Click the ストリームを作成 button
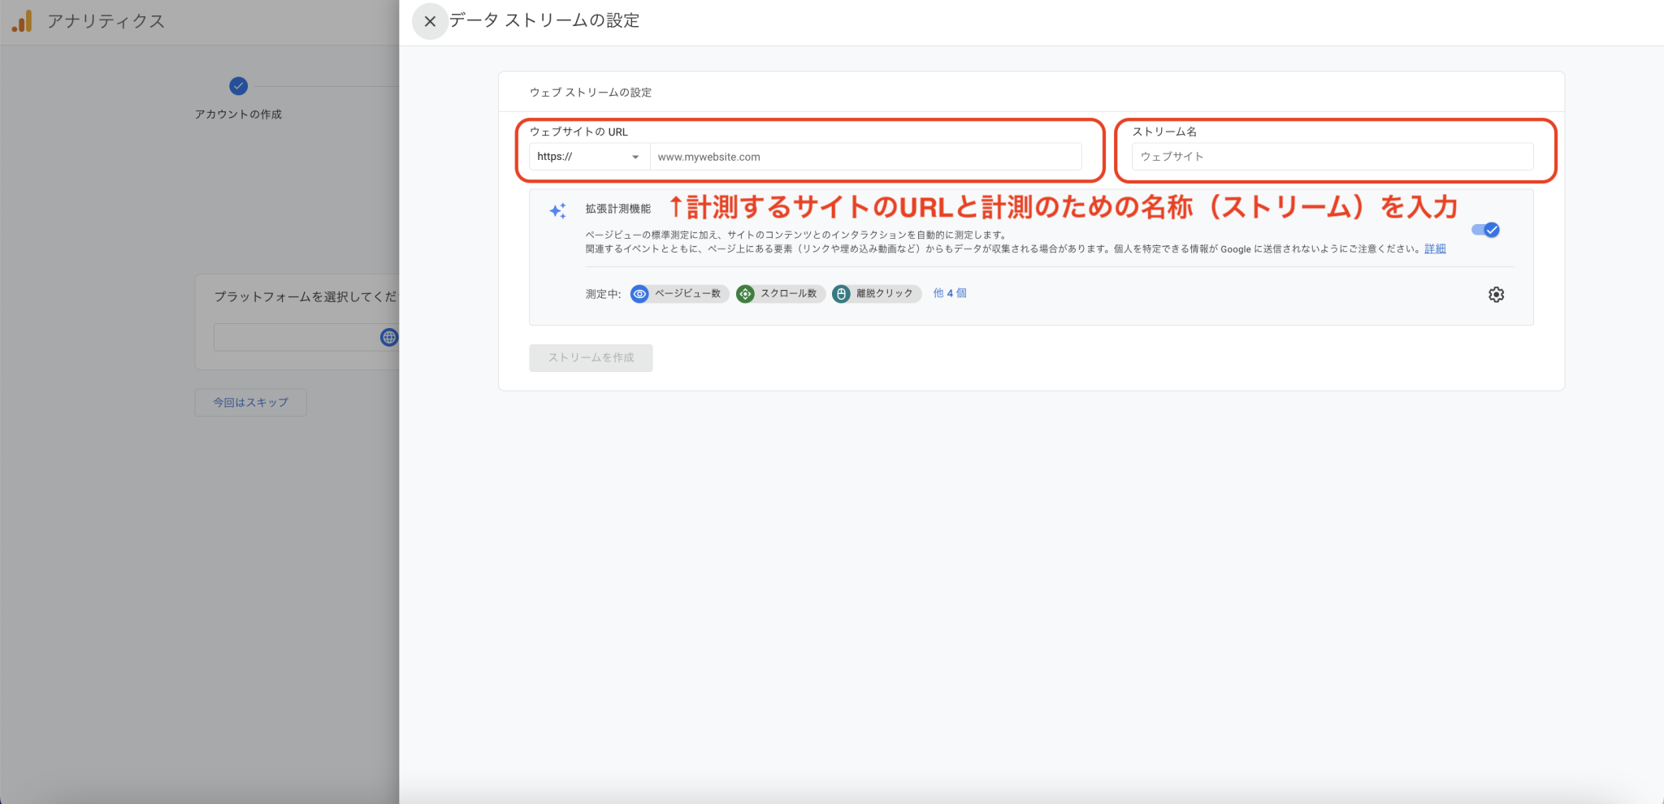 click(x=591, y=357)
